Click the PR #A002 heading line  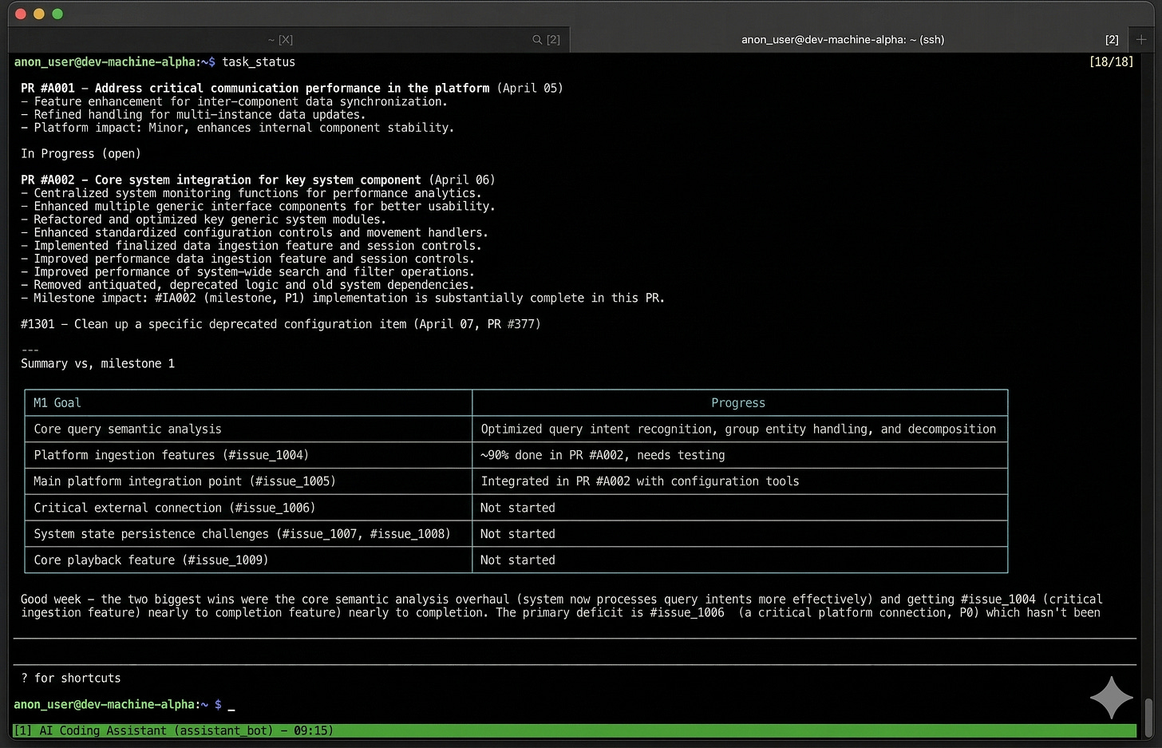258,180
